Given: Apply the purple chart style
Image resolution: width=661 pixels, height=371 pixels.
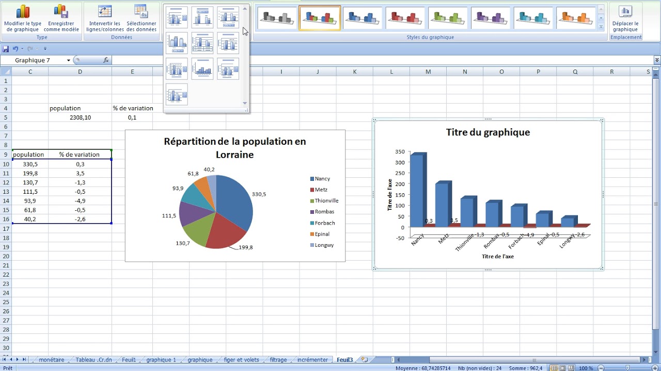Looking at the screenshot, I should click(x=491, y=18).
